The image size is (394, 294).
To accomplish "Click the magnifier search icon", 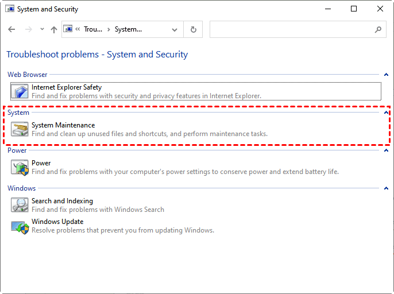I will [378, 29].
